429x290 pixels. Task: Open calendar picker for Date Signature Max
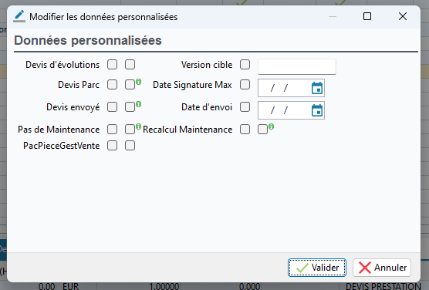coord(317,88)
